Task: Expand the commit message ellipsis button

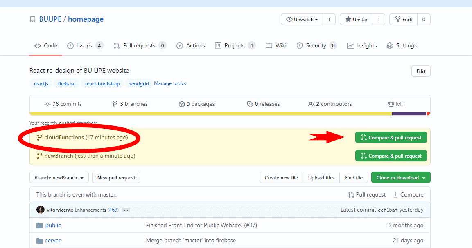Action: coord(126,210)
